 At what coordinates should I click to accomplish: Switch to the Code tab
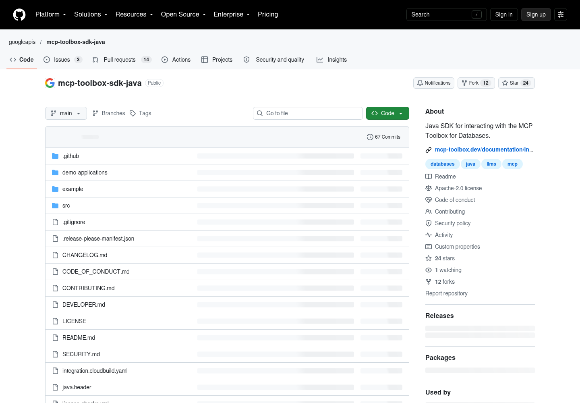coord(22,60)
